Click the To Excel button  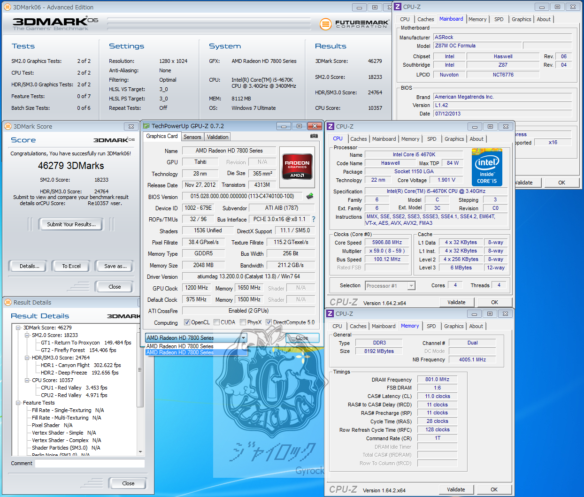71,266
